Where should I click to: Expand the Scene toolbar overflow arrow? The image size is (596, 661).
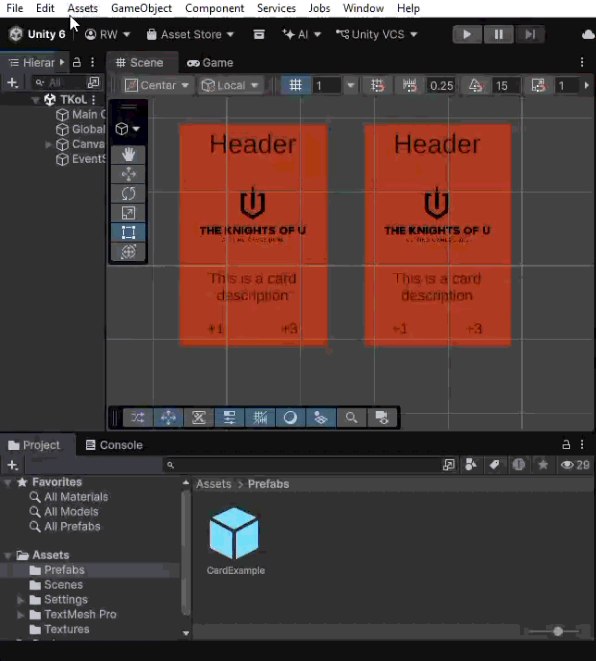(x=587, y=85)
